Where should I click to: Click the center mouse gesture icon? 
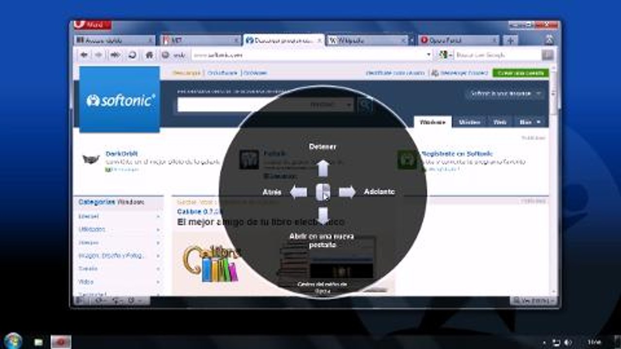coord(323,192)
